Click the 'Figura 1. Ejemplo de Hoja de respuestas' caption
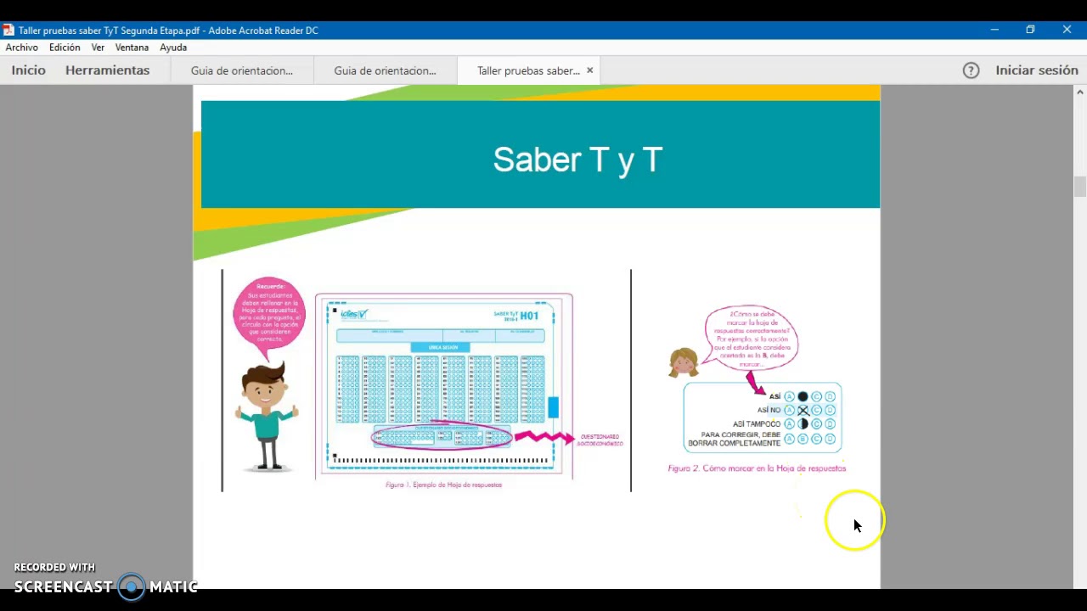1087x611 pixels. 443,485
